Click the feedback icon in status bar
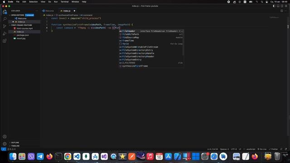 tap(281, 149)
